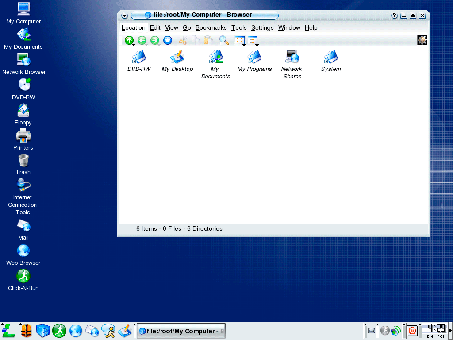This screenshot has height=340, width=453.
Task: Click the magnifying glass Find icon
Action: tap(224, 41)
